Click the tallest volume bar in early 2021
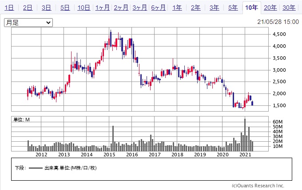This screenshot has height=190, width=302. click(x=245, y=135)
